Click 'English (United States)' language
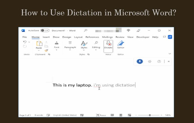194x123 pixels. click(x=65, y=115)
